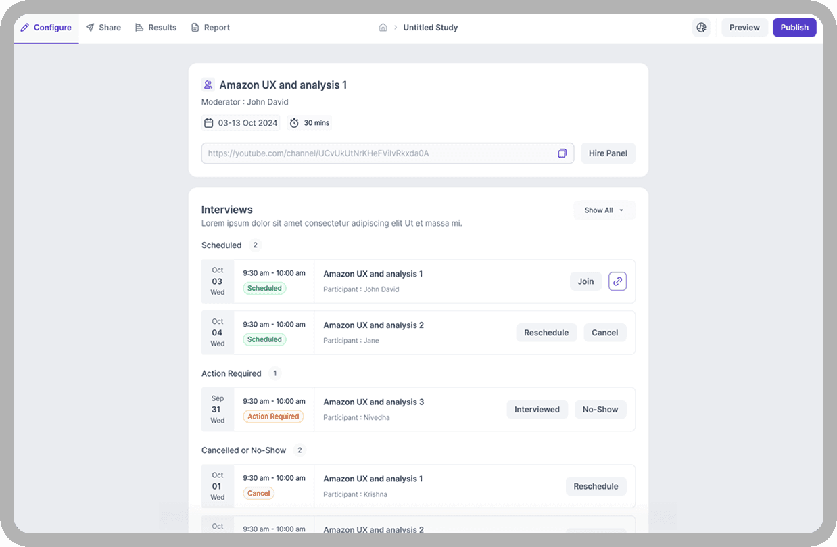Open the Report tab

pos(210,28)
